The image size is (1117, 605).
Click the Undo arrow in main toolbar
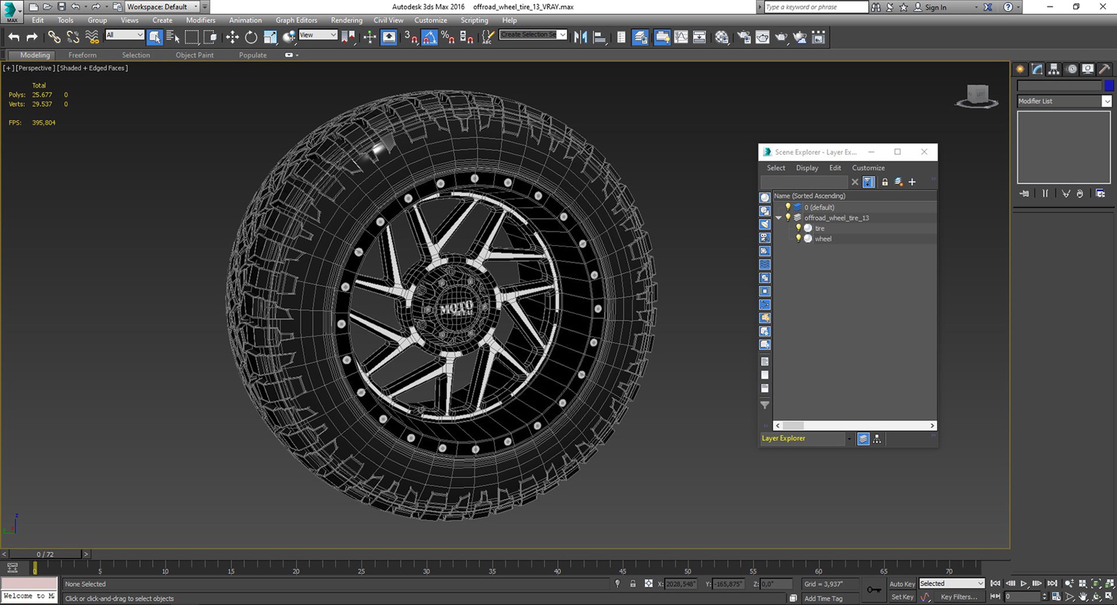tap(14, 37)
